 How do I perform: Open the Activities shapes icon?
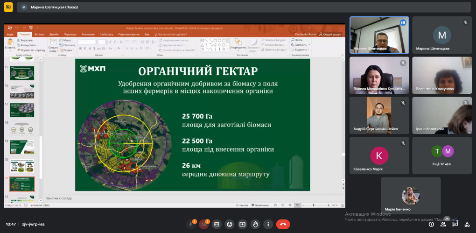pos(467,224)
